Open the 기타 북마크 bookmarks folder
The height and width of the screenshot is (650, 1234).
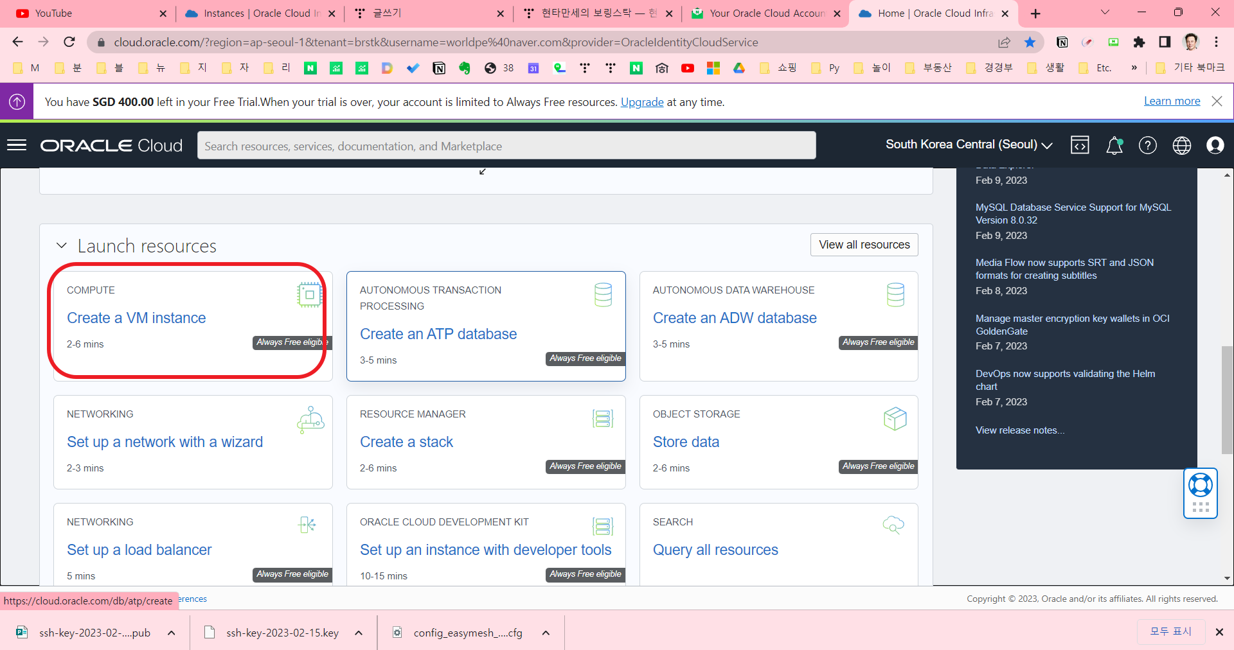pos(1190,67)
